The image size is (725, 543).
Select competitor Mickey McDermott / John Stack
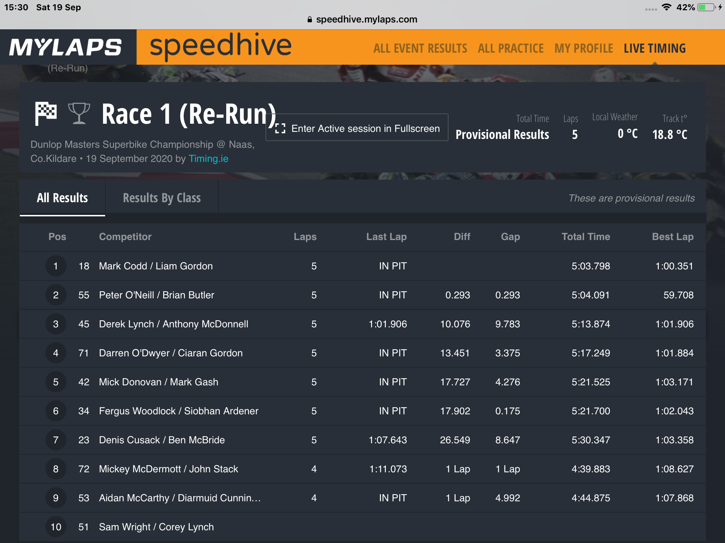pyautogui.click(x=169, y=469)
